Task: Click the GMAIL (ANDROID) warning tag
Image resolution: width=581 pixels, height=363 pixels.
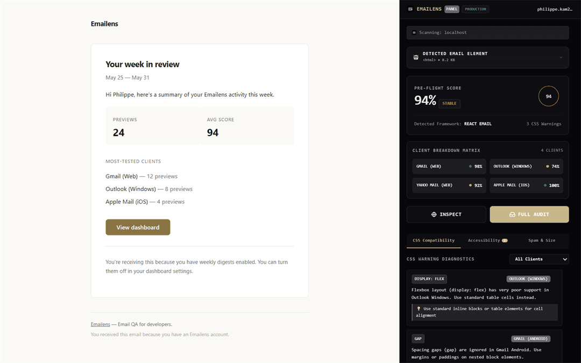Action: (530, 339)
